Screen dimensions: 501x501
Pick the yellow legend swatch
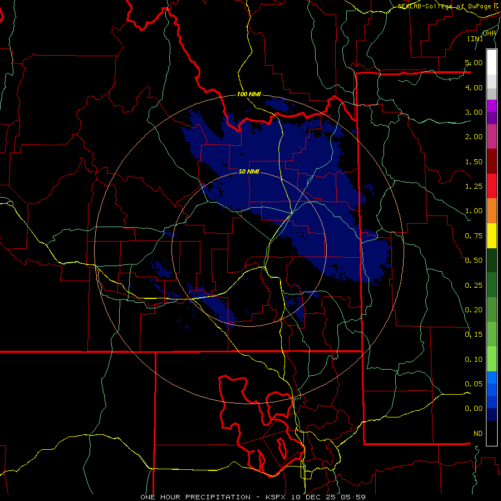(x=492, y=236)
